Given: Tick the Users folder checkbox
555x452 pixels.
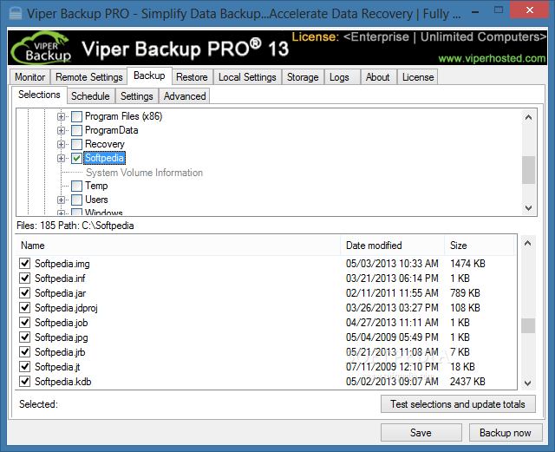Looking at the screenshot, I should (x=77, y=200).
